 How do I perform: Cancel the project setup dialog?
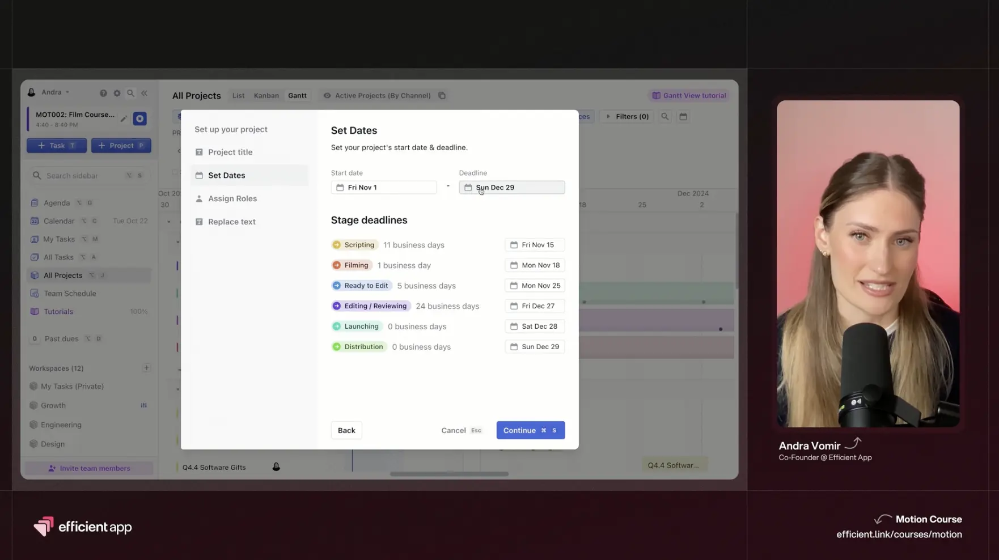[x=461, y=430]
